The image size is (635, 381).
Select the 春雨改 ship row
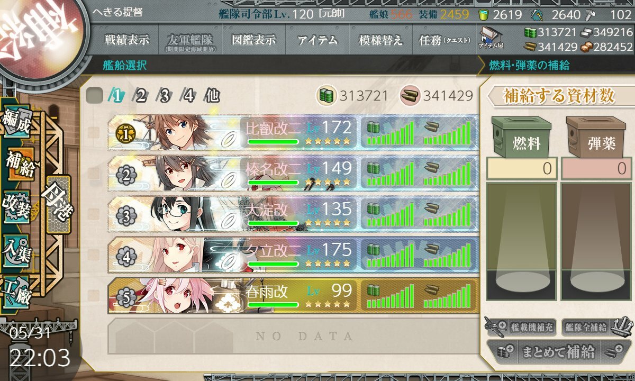click(x=293, y=296)
